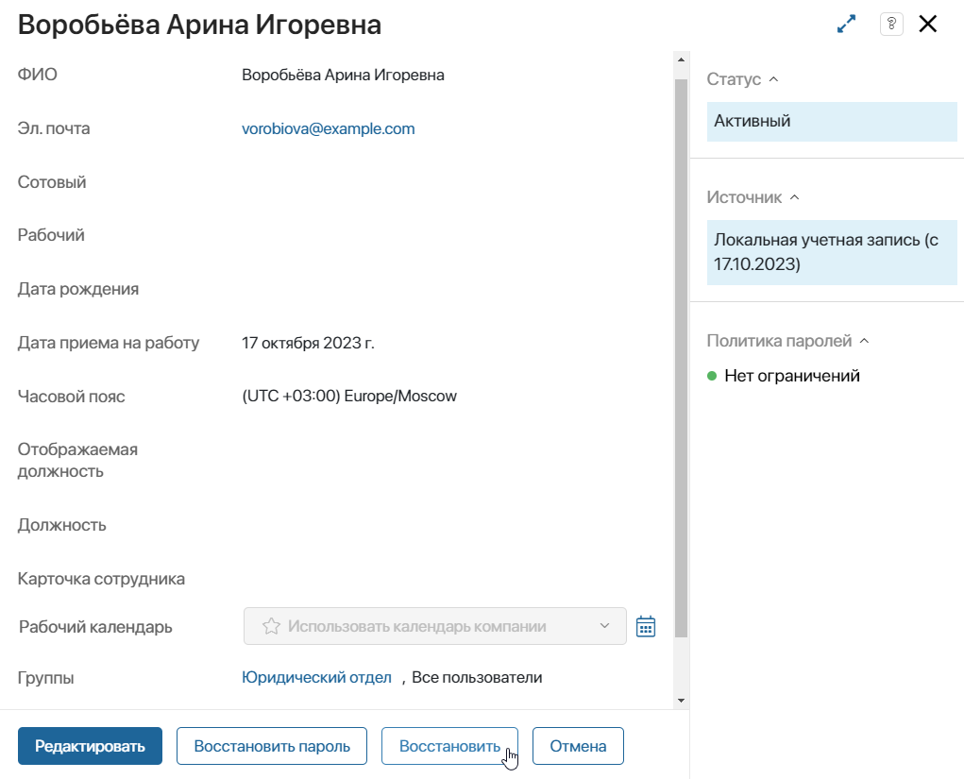The image size is (964, 779).
Task: Click the Восстановить пароль button
Action: click(x=272, y=746)
